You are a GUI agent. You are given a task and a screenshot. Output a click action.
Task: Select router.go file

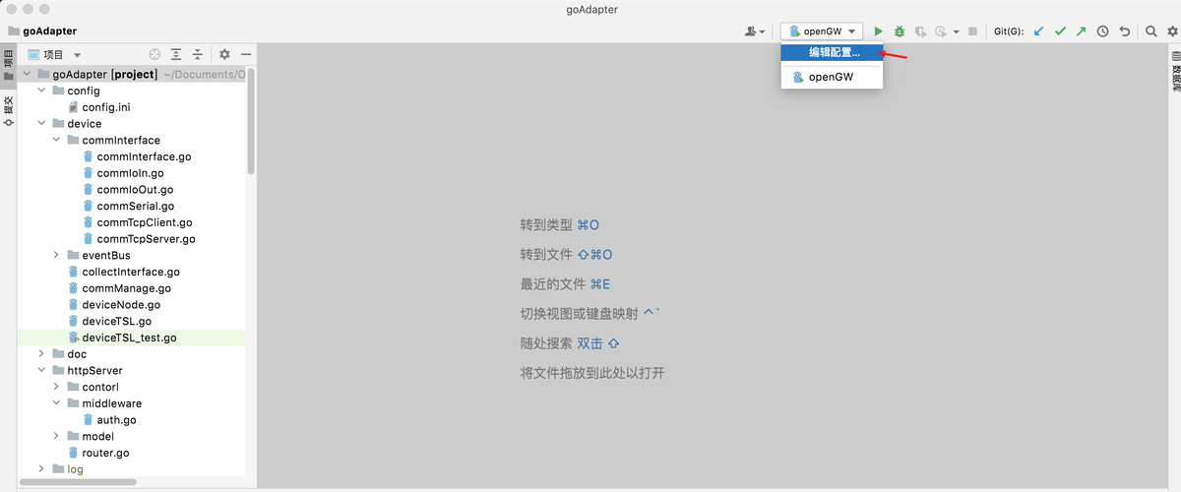point(97,453)
